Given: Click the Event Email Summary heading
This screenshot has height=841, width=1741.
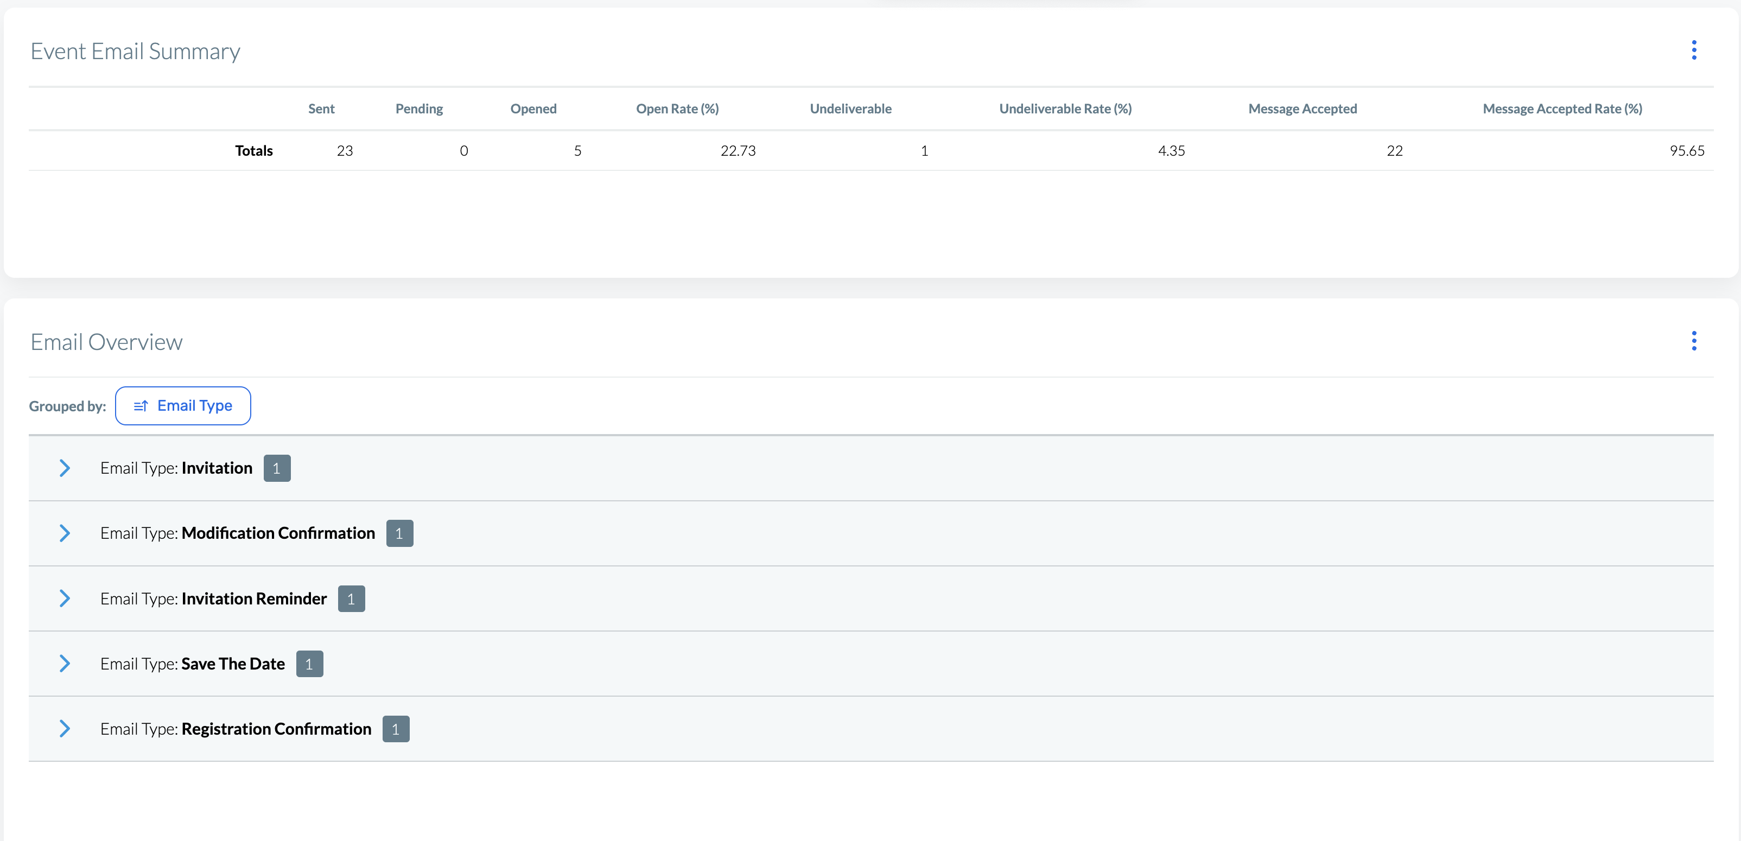Looking at the screenshot, I should (x=135, y=52).
